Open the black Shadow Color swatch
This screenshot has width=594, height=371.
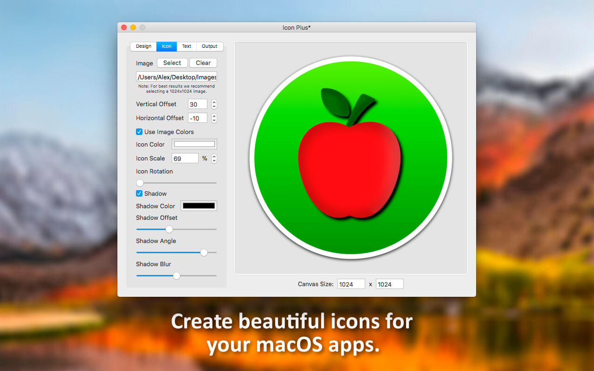click(199, 206)
